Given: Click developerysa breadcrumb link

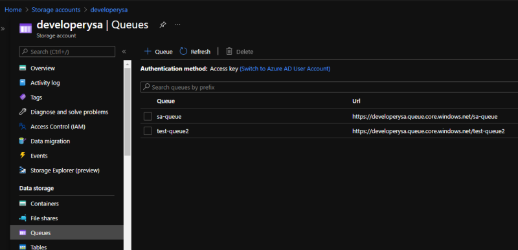Looking at the screenshot, I should (x=109, y=10).
